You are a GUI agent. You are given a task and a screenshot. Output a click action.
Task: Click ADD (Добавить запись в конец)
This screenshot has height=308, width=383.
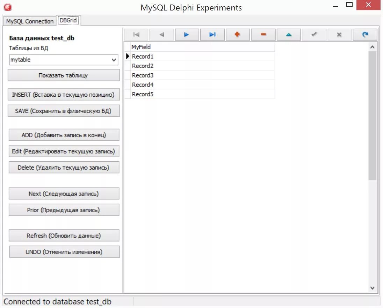[64, 135]
